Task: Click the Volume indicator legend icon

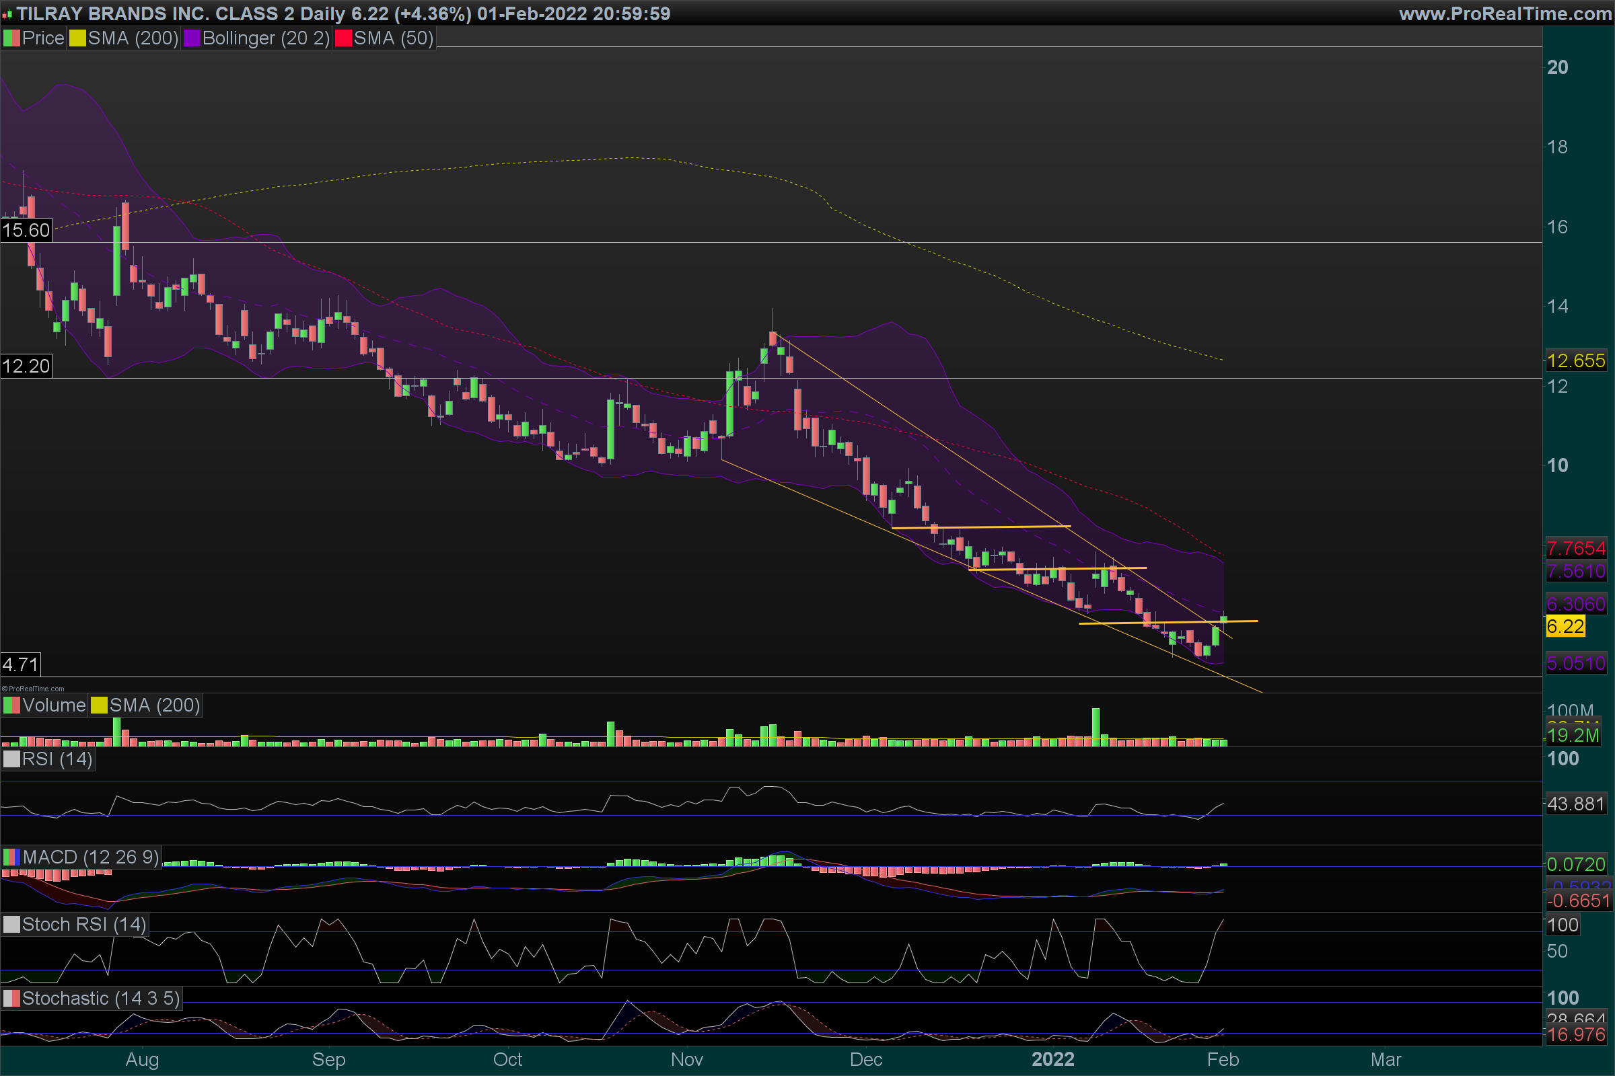Action: tap(11, 705)
